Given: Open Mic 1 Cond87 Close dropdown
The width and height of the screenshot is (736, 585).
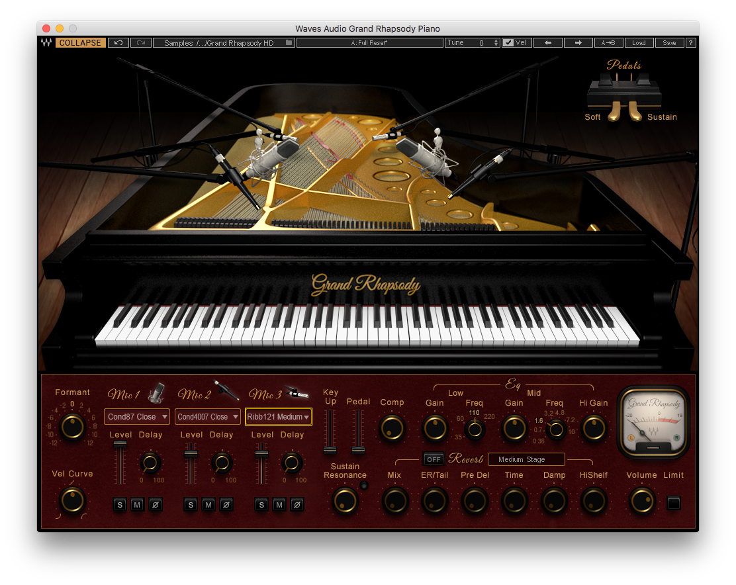Looking at the screenshot, I should coord(137,417).
